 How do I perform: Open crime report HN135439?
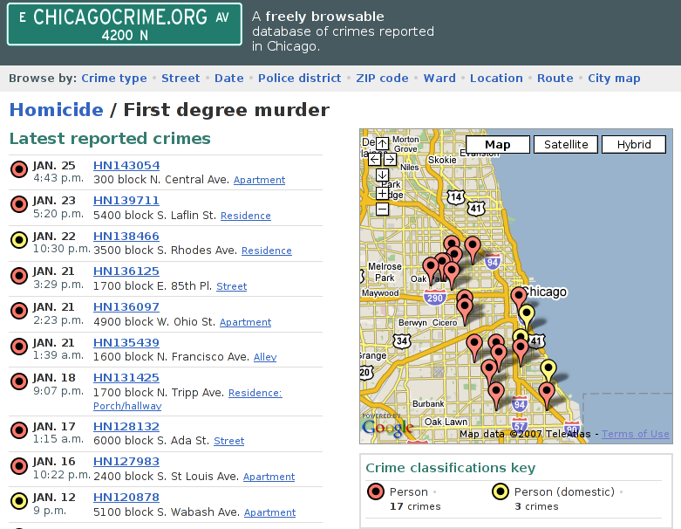(126, 342)
